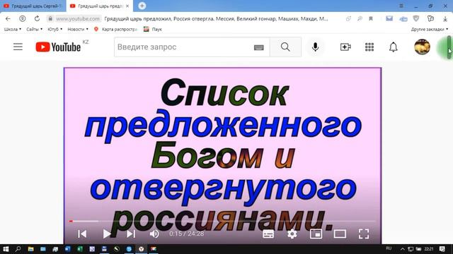
Task: Open the search-on-page key icon
Action: 360,19
